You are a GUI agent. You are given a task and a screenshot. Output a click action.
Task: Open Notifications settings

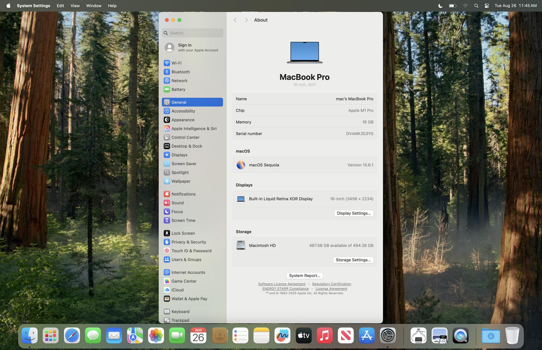pos(192,194)
